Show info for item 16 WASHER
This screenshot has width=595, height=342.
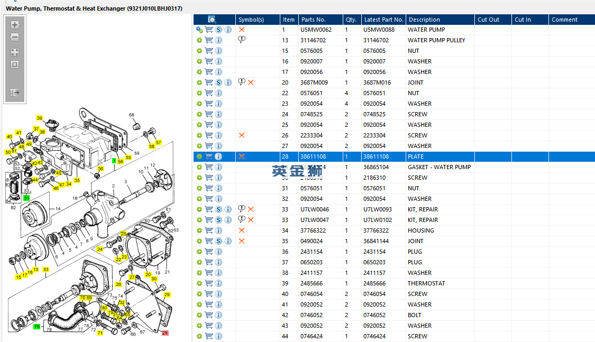tap(218, 61)
